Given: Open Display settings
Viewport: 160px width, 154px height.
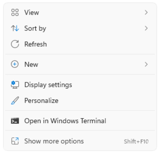Looking at the screenshot, I should tap(80, 85).
